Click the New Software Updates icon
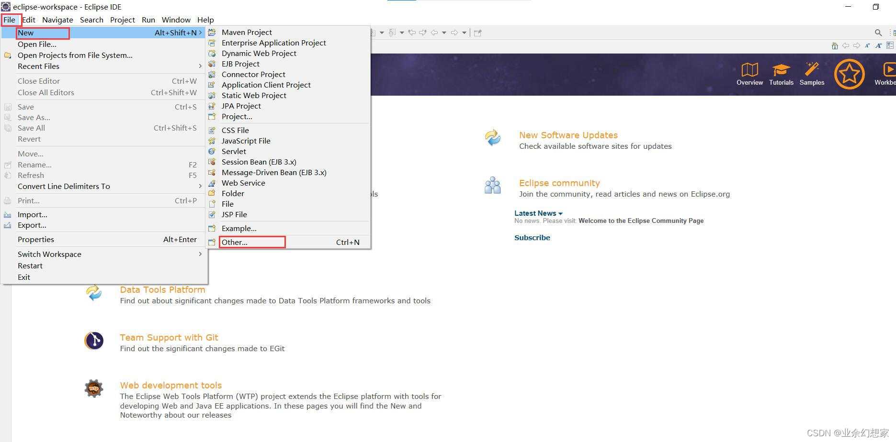Viewport: 896px width, 442px height. (493, 138)
